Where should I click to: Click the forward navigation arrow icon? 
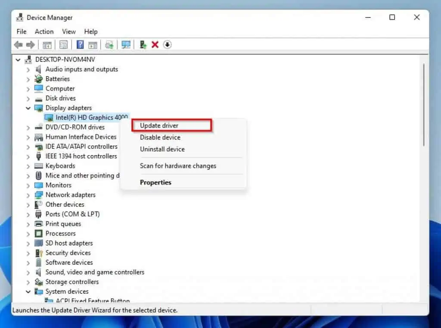pos(30,44)
